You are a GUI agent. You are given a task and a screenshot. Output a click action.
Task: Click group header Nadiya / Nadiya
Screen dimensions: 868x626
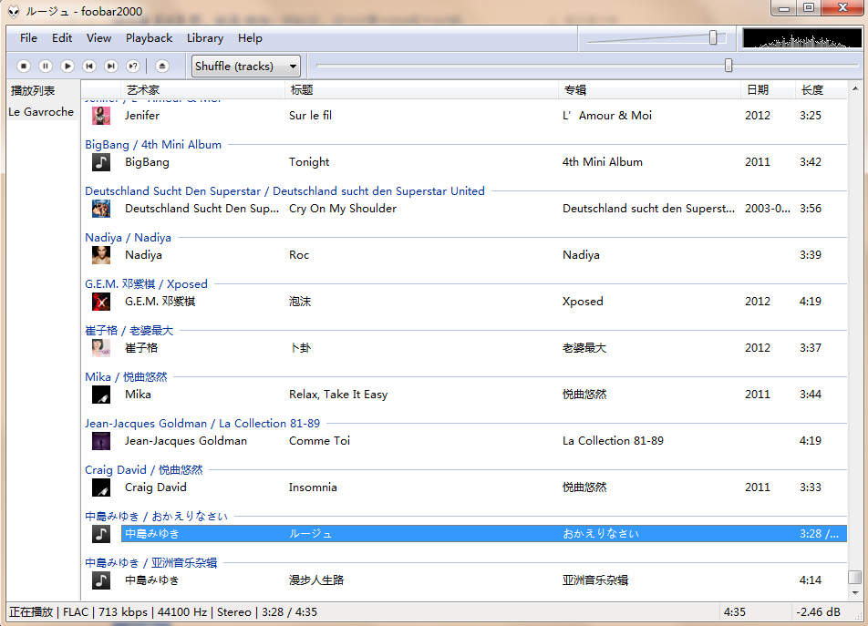tap(128, 238)
